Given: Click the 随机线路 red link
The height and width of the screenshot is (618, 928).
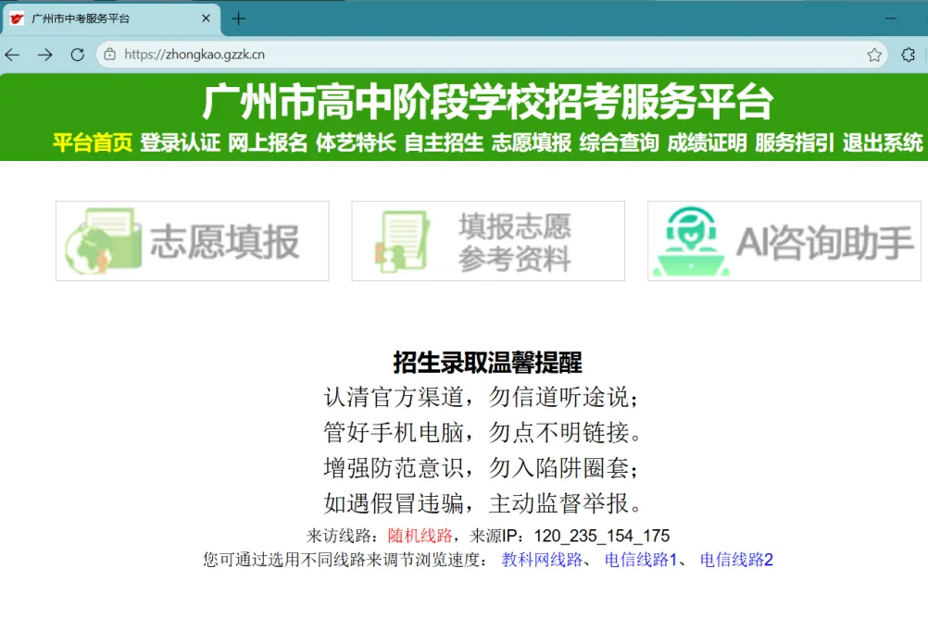Looking at the screenshot, I should click(420, 536).
